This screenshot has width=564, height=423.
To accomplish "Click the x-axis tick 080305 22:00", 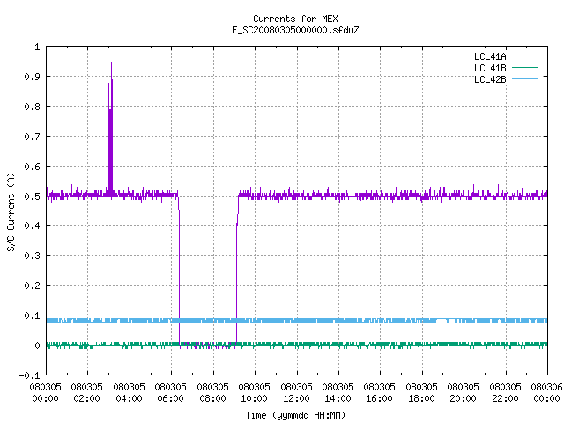I will [505, 392].
